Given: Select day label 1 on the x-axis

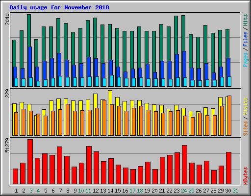Looking at the screenshot, I should [x=16, y=191].
